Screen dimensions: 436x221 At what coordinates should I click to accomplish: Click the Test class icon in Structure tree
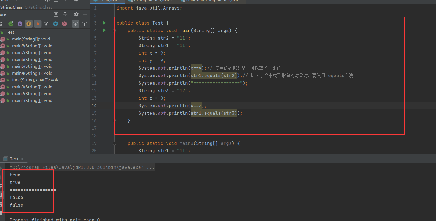click(x=2, y=32)
